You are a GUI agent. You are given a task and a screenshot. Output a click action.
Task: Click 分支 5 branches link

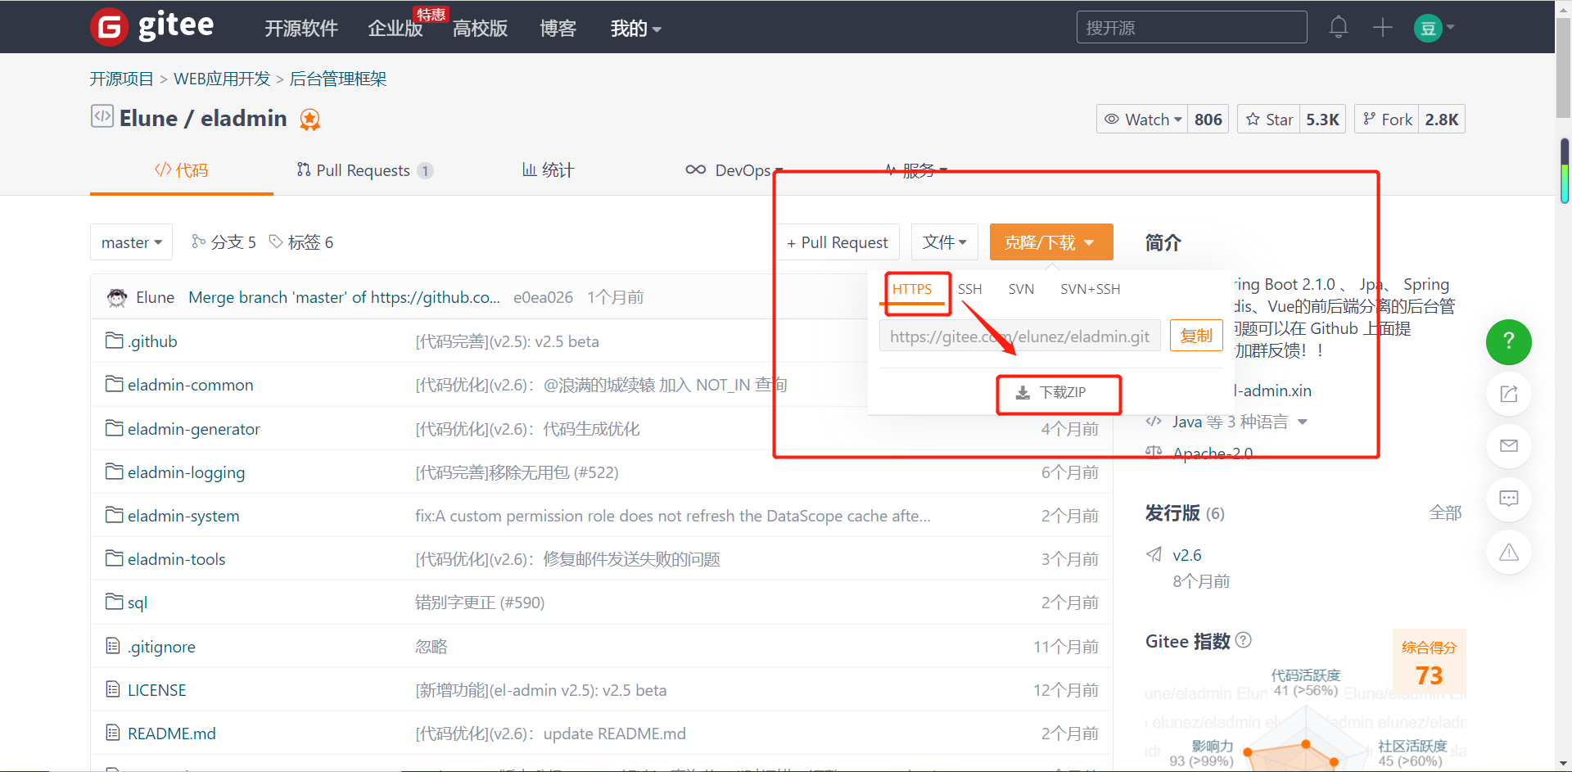(224, 242)
